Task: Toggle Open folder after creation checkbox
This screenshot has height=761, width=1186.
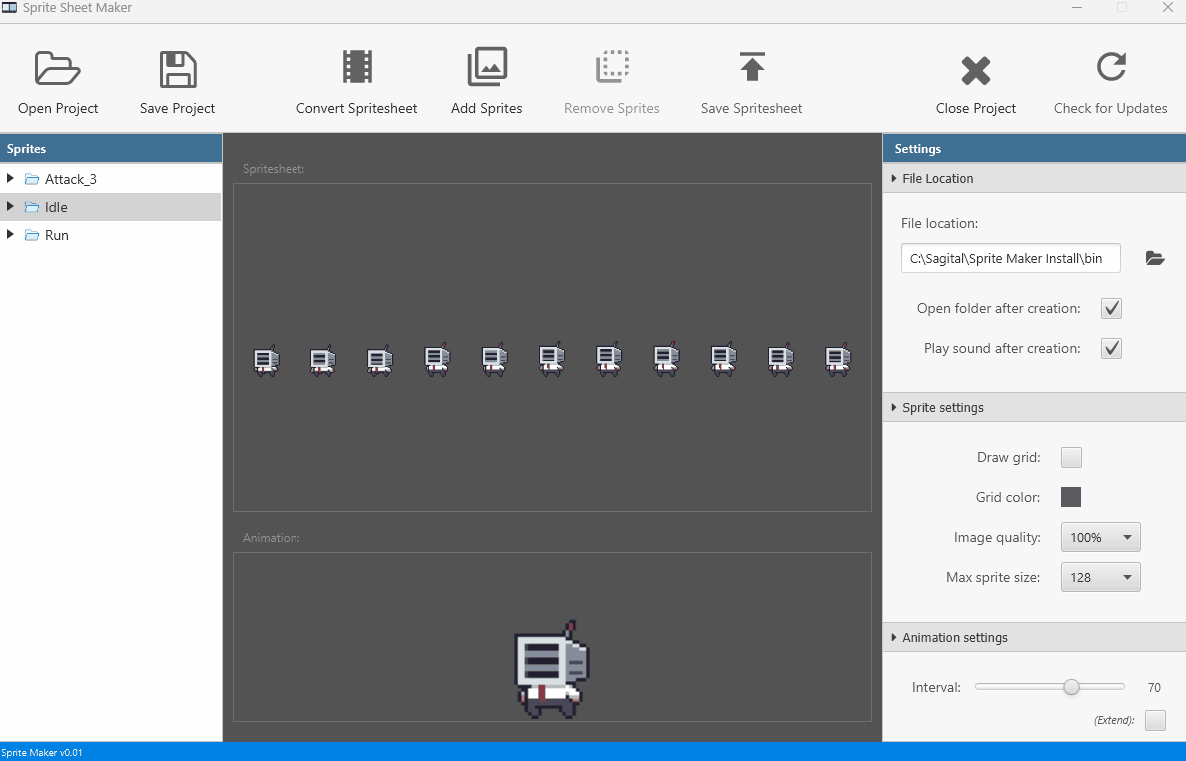Action: coord(1111,308)
